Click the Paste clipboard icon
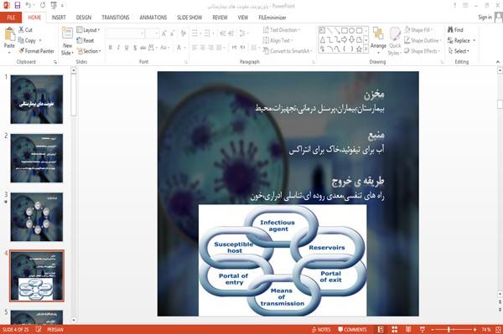This screenshot has width=503, height=334. click(x=9, y=33)
